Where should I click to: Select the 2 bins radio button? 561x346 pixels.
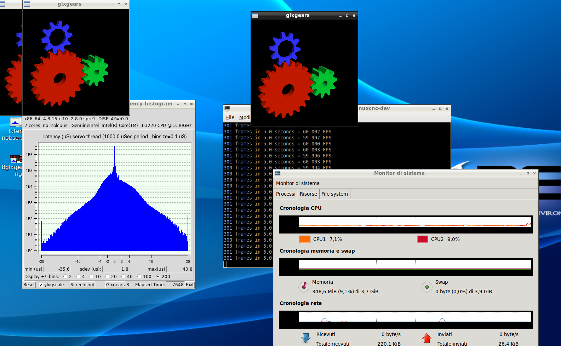65,277
